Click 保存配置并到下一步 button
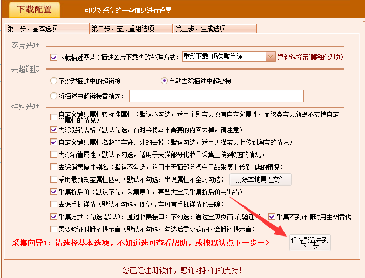 310,243
